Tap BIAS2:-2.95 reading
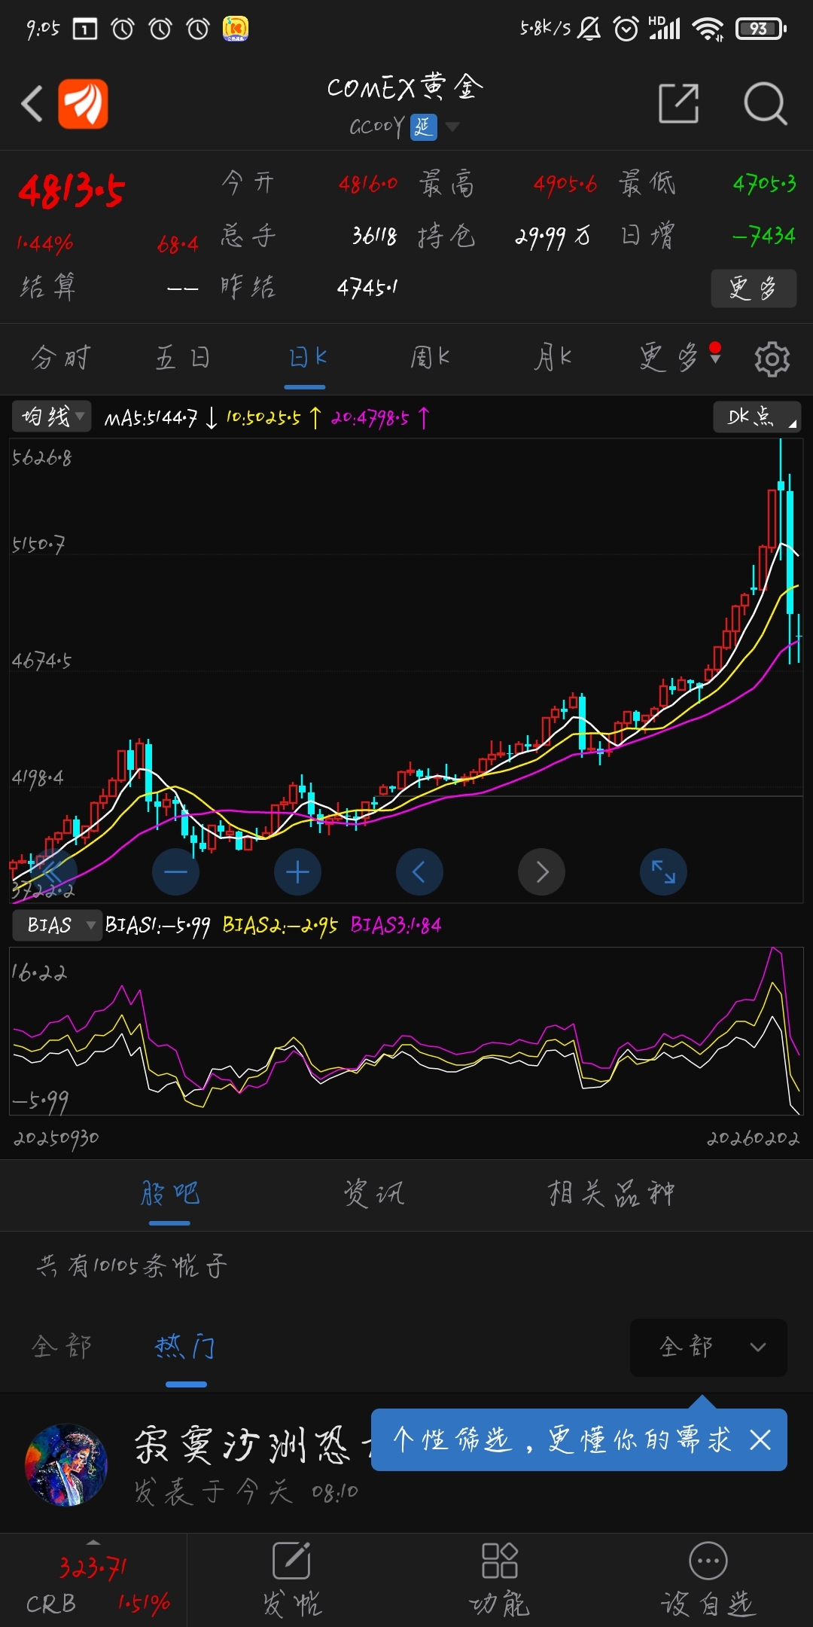The height and width of the screenshot is (1627, 813). pyautogui.click(x=280, y=926)
